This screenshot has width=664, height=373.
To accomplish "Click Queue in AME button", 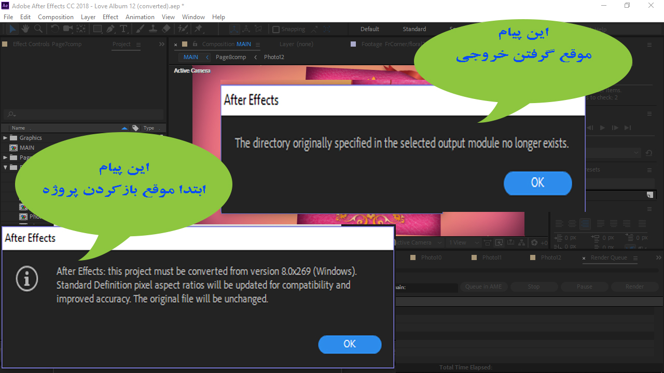I will [x=483, y=286].
